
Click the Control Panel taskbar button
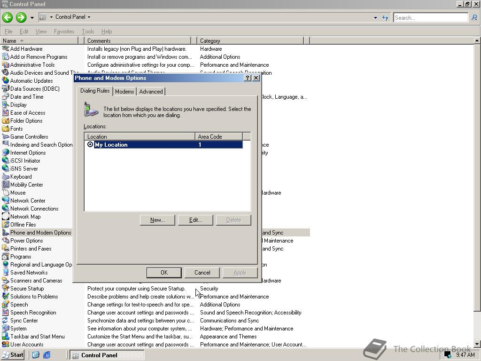107,355
